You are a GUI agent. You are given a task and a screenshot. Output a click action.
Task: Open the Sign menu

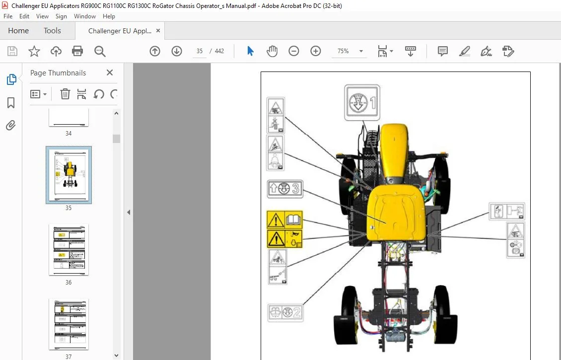pos(61,16)
